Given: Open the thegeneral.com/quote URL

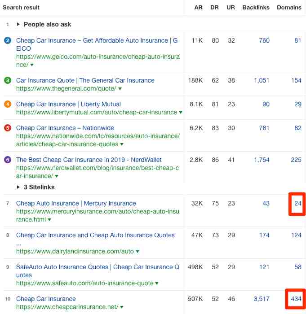Looking at the screenshot, I should (66, 88).
